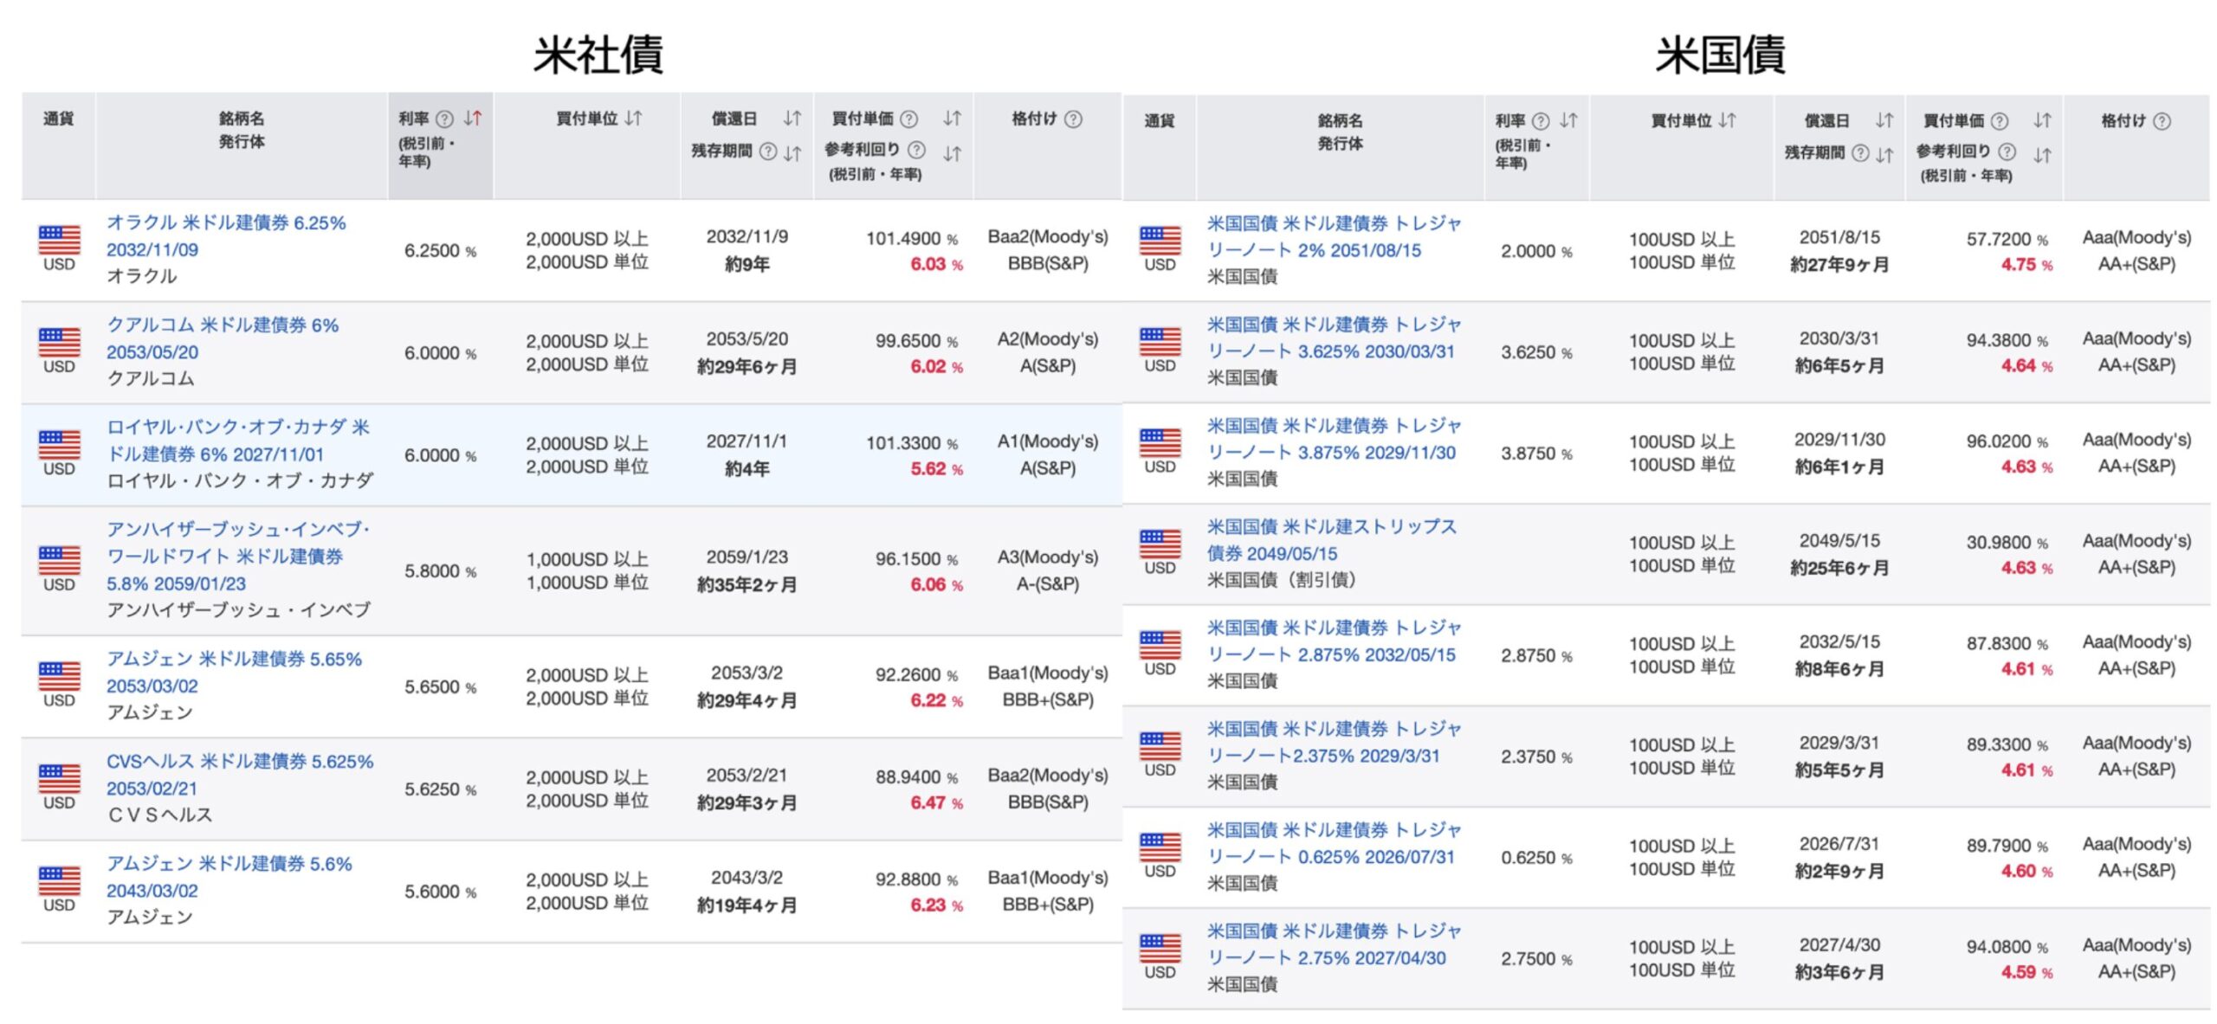Open 残存期間 help icon in 米国債 table

1860,153
